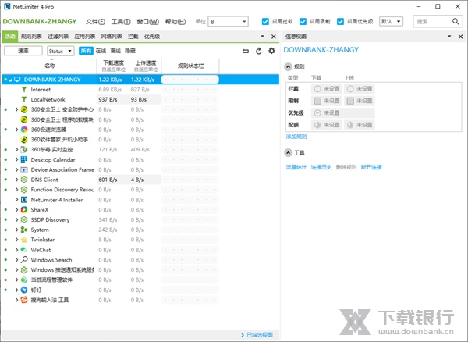Click the search magnifier icon

point(456,22)
